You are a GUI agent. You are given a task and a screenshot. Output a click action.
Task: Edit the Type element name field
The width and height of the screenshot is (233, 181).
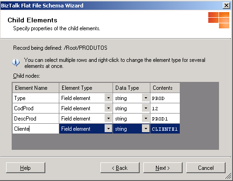35,98
